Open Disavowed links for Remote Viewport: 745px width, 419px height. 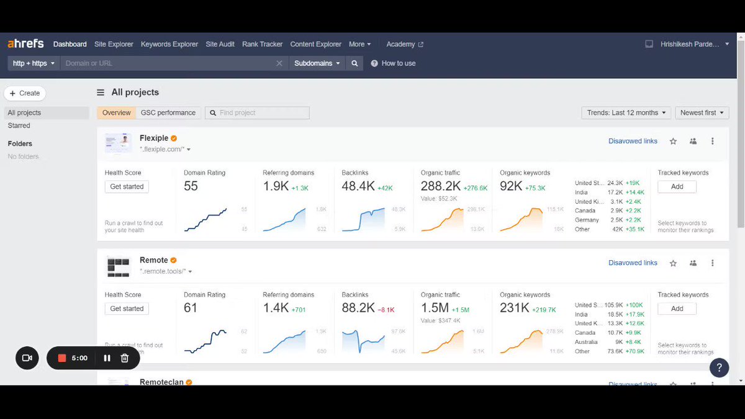[x=633, y=263]
